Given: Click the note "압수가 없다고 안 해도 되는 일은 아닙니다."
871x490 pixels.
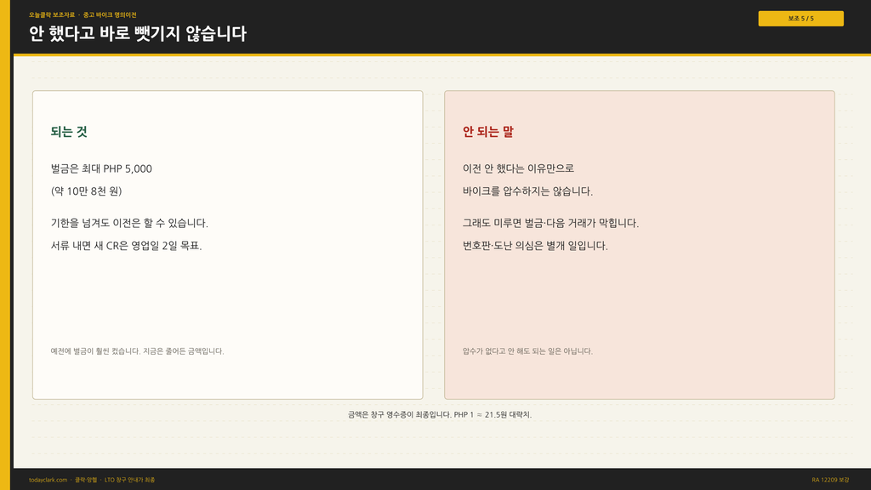Looking at the screenshot, I should [527, 351].
